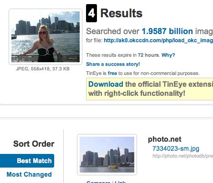This screenshot has height=183, width=213.
Task: Open the 7334023-sm.jpg file link
Action: pos(176,148)
